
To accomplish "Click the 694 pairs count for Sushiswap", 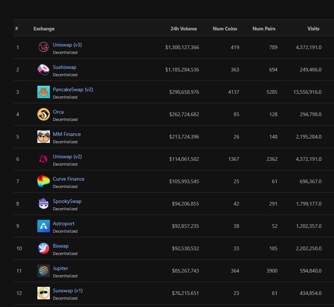I will click(x=273, y=70).
